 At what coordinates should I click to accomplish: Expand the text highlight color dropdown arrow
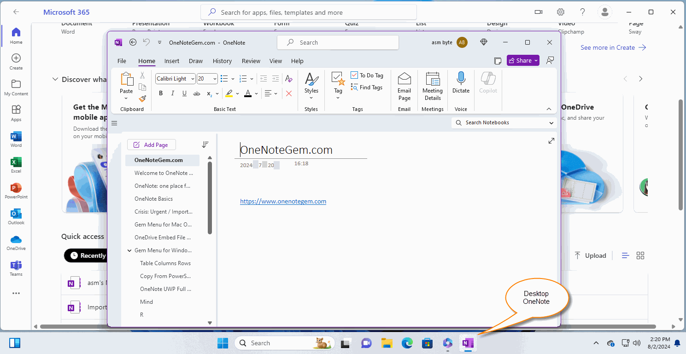[x=237, y=93]
